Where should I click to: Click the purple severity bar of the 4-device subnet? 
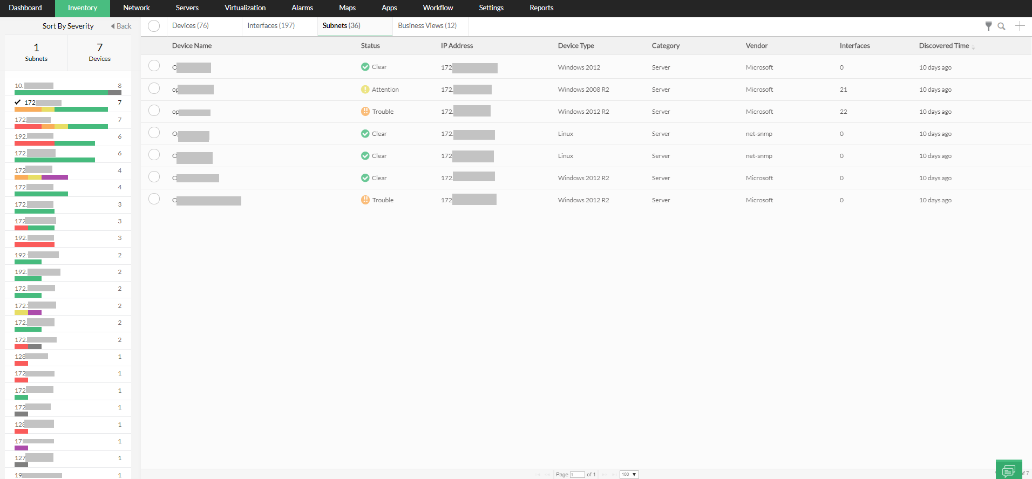pyautogui.click(x=55, y=177)
